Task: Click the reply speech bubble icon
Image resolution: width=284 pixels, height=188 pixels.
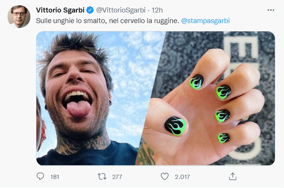Action: tap(41, 176)
